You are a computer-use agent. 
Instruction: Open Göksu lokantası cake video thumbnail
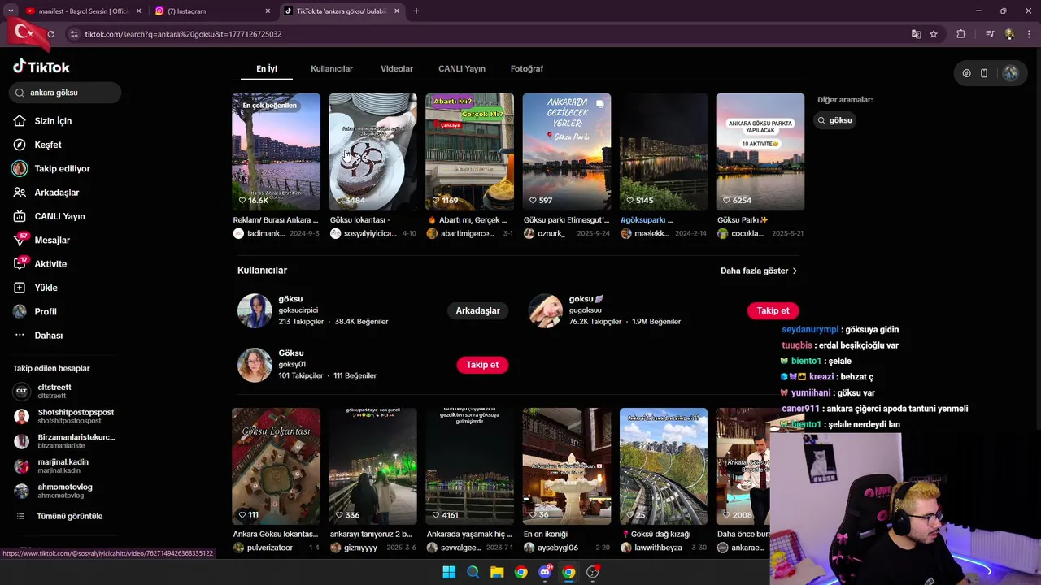pyautogui.click(x=372, y=152)
